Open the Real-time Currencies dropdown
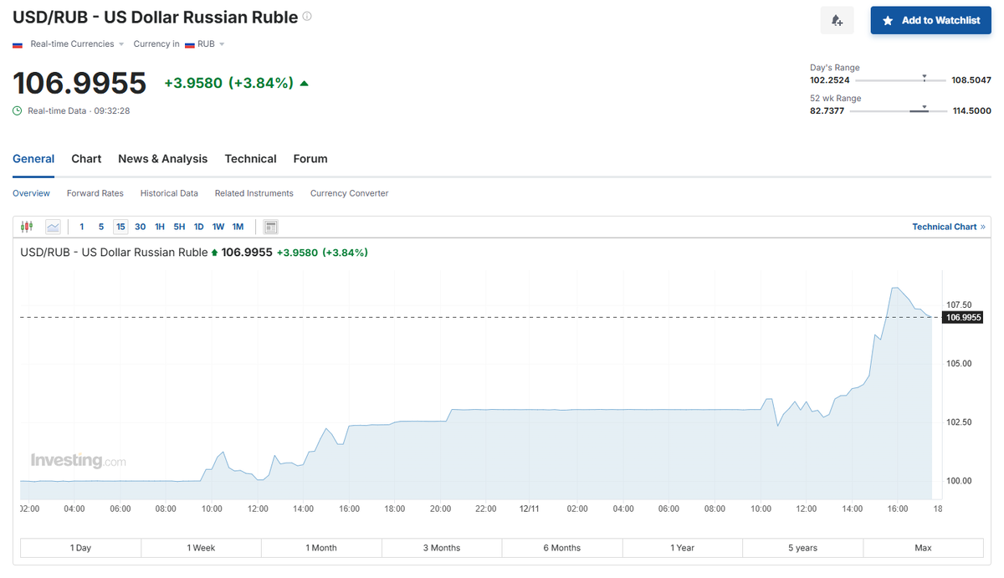Image resolution: width=1004 pixels, height=578 pixels. point(77,44)
